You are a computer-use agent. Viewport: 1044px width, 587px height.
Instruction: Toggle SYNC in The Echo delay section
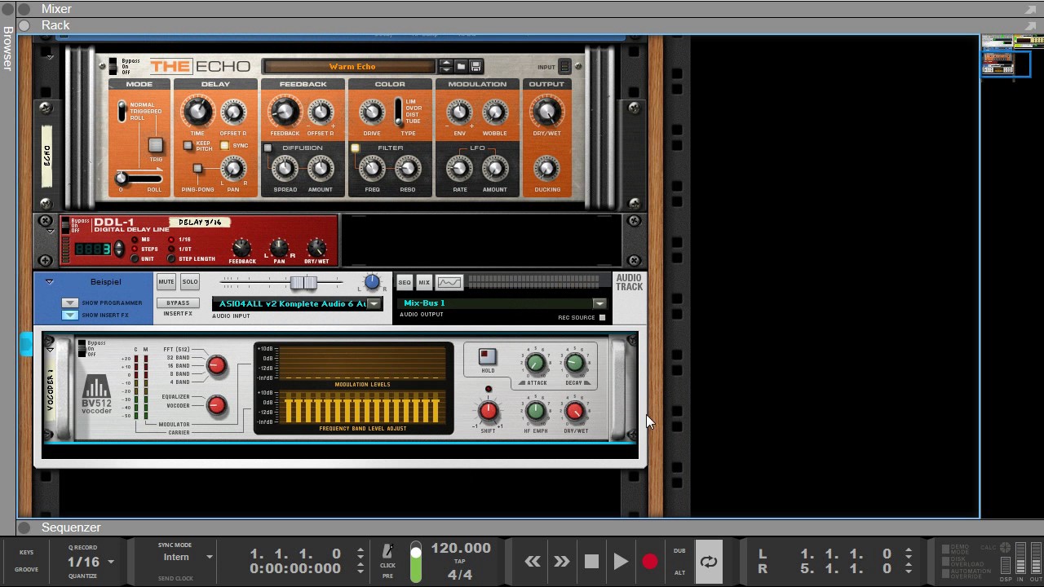(224, 146)
